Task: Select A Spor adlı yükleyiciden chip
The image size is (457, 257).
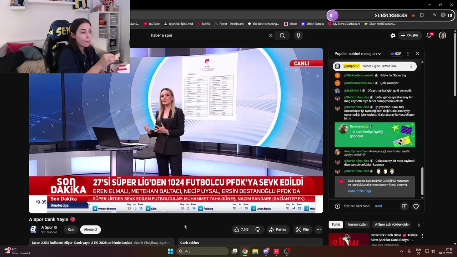Action: point(392,225)
